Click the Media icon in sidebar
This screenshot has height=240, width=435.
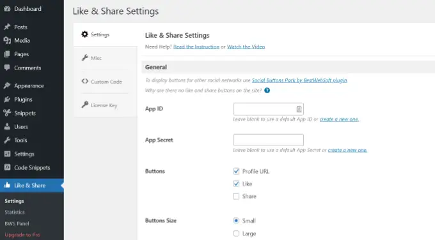pos(7,40)
